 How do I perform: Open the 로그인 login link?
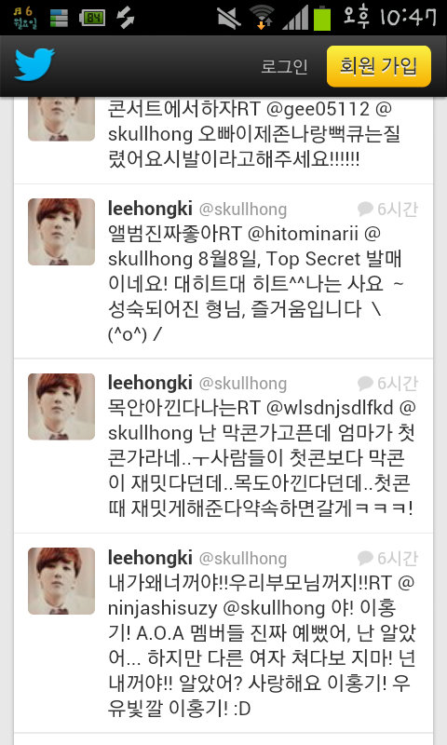[x=284, y=66]
